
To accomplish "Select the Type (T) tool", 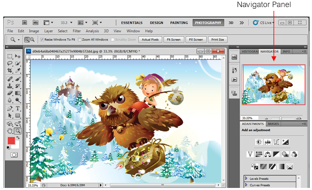I will point(18,108).
